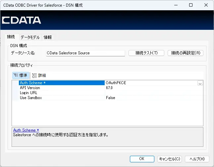Image resolution: width=214 pixels, height=167 pixels.
Task: Minimize the DSN 構成 window
Action: (176, 5)
